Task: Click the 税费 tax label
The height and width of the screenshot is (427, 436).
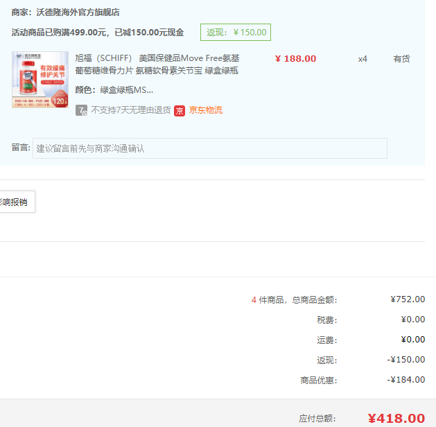Action: click(326, 320)
